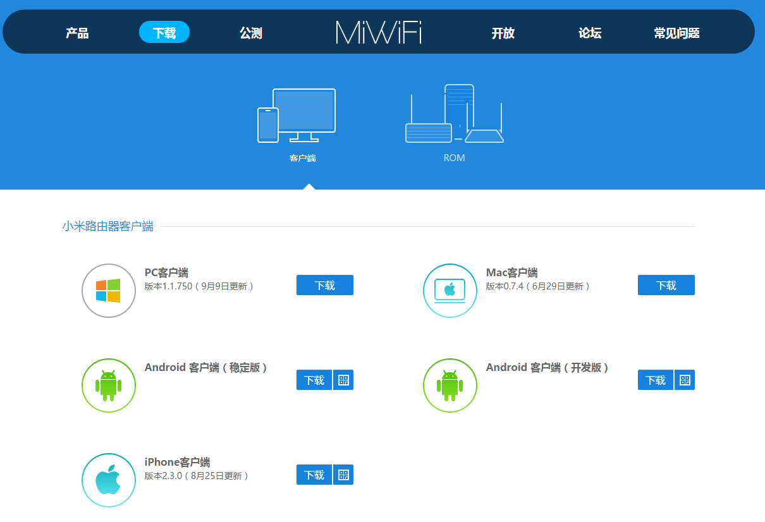Click the Android stable version robot icon
The height and width of the screenshot is (522, 765).
[109, 385]
